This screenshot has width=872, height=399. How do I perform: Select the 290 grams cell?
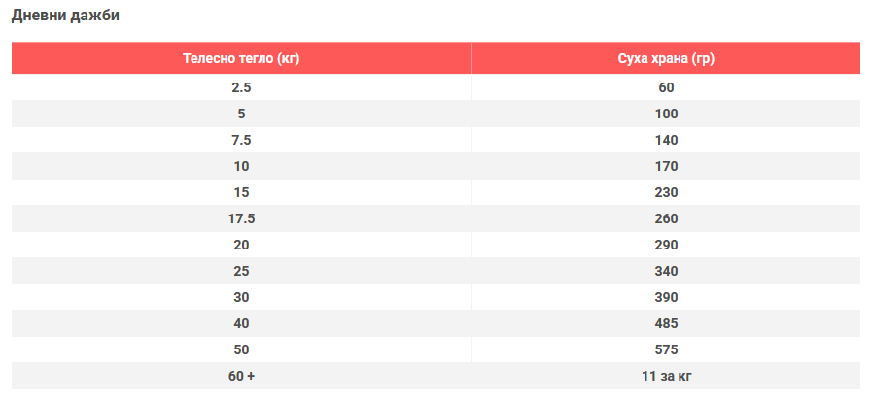click(666, 245)
